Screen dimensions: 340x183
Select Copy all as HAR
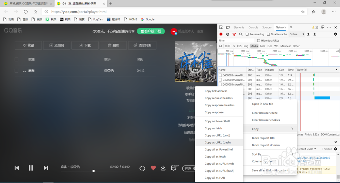219,178
